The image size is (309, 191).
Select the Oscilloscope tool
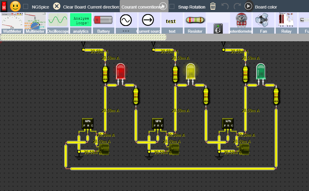58,23
